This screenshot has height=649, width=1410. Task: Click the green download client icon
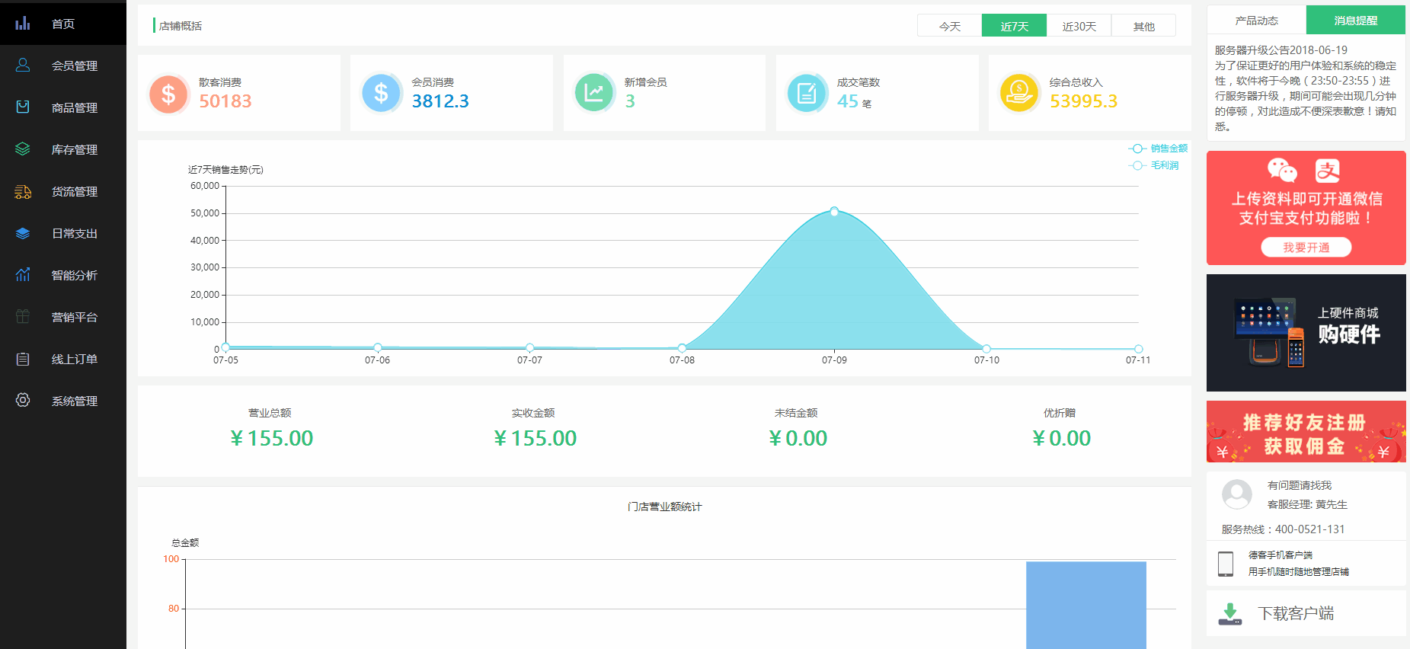click(1229, 613)
